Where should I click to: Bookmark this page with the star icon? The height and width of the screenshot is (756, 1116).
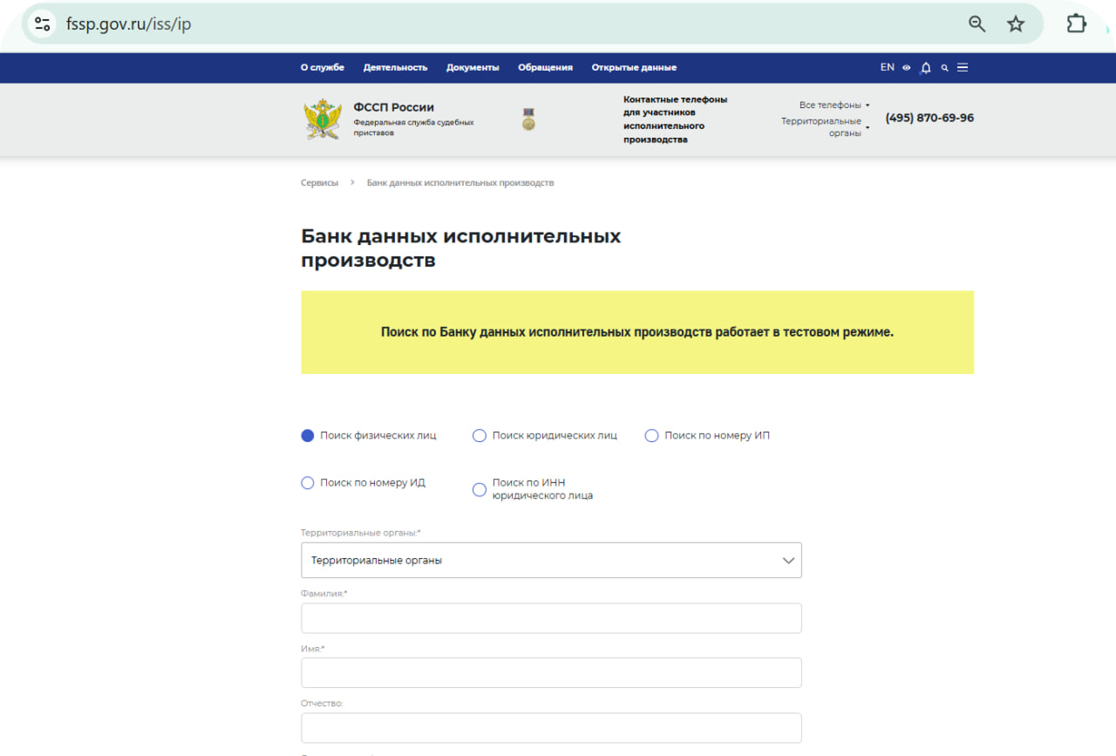[x=1016, y=24]
